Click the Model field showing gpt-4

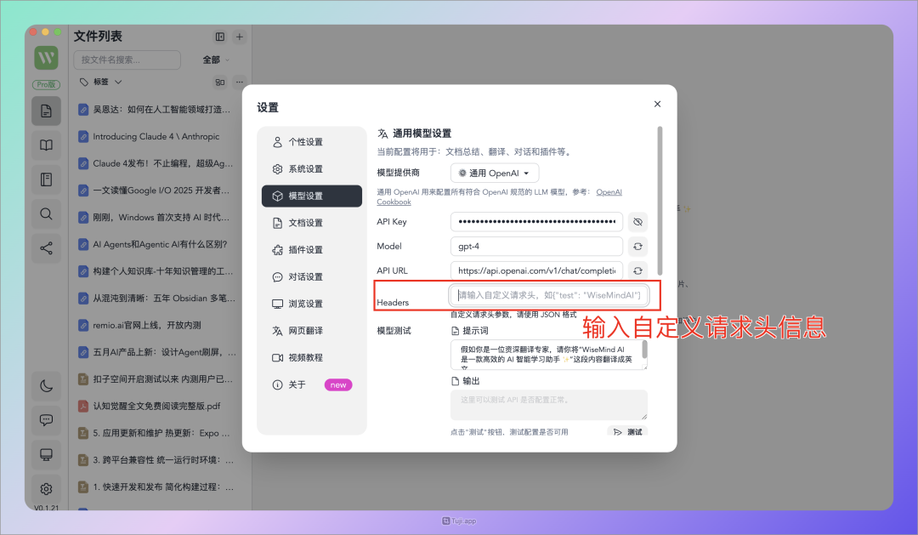[536, 246]
